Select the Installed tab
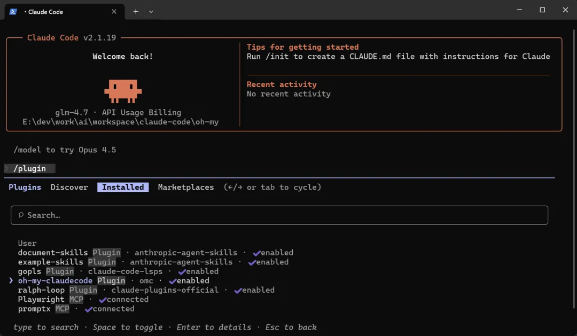 (123, 187)
